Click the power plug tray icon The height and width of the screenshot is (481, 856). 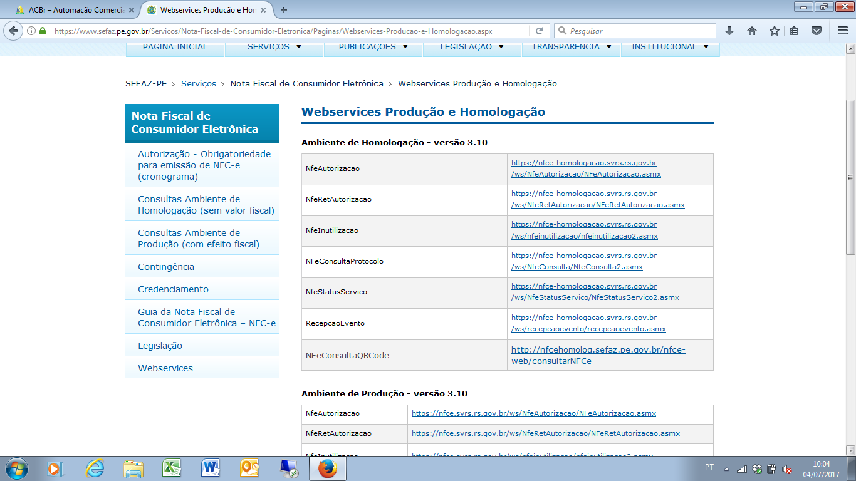772,469
